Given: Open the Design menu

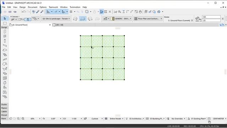Looking at the screenshot, I should coord(22,7).
